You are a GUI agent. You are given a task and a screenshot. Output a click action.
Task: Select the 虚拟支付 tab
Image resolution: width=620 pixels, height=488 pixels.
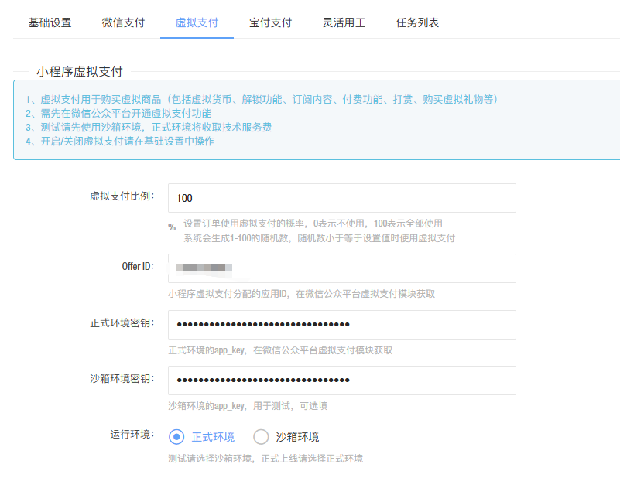pos(197,22)
